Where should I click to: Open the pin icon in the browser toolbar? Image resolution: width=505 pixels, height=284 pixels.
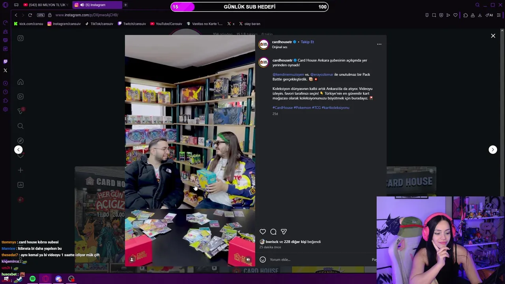[x=427, y=15]
